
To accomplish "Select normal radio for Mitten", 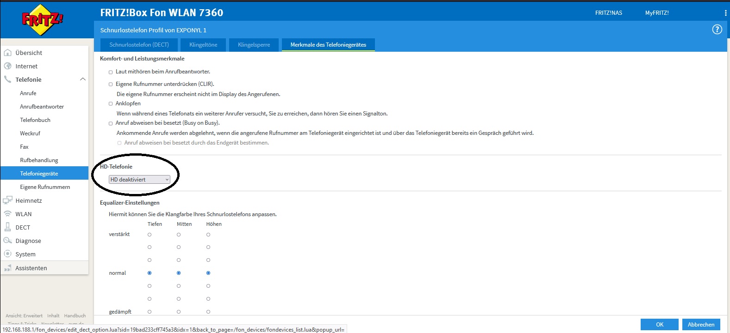I will [179, 273].
